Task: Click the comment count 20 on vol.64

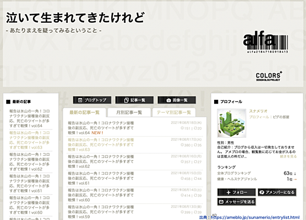Action: pos(198,128)
